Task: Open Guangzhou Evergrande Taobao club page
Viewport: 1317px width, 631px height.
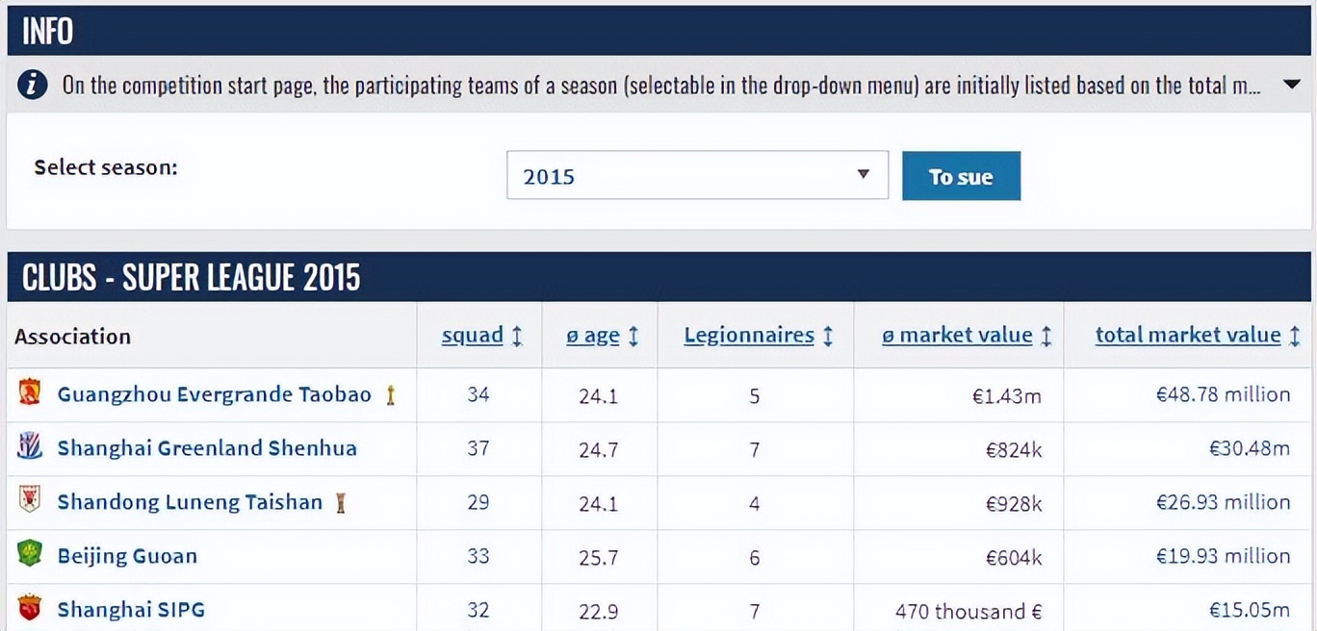Action: 214,394
